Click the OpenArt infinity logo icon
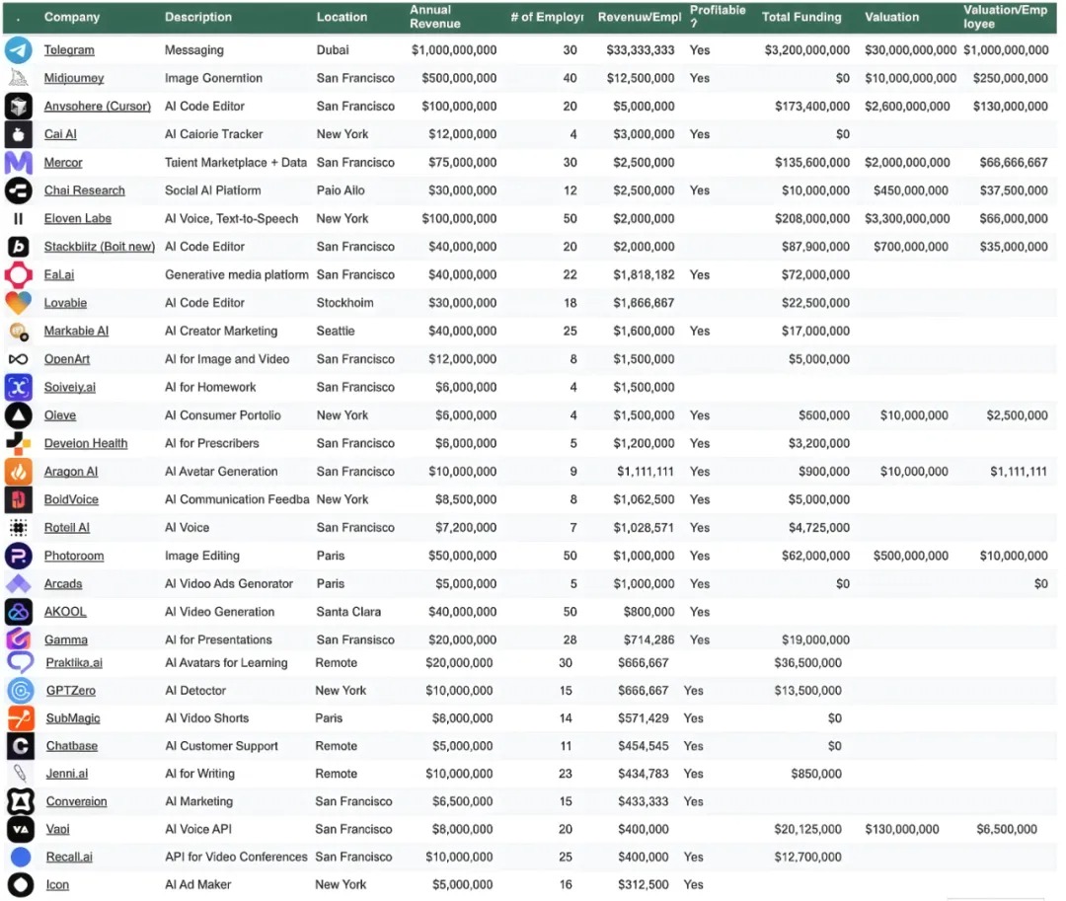Viewport: 1066px width, 901px height. click(18, 359)
